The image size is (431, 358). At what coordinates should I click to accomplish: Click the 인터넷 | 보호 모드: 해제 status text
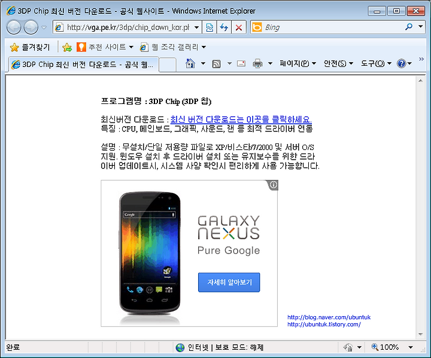point(226,348)
